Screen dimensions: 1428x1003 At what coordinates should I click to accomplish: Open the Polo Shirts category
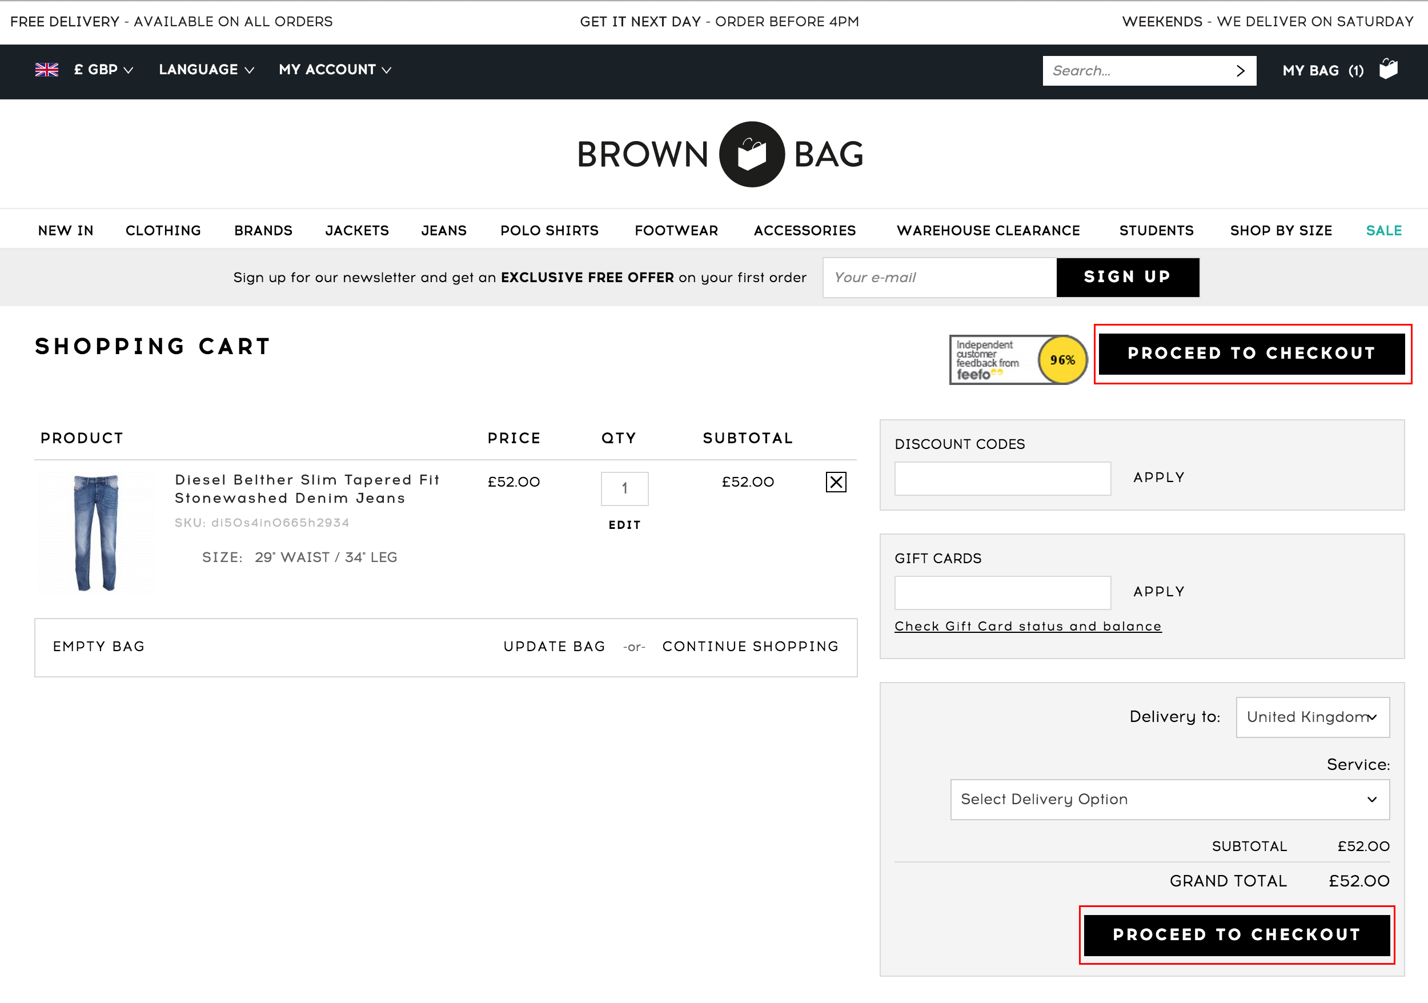(x=550, y=231)
